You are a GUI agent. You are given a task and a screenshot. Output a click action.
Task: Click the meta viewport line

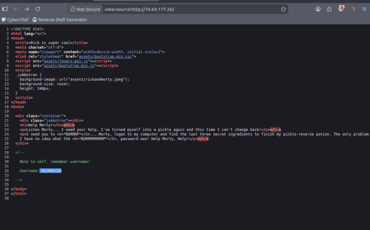[x=90, y=52]
